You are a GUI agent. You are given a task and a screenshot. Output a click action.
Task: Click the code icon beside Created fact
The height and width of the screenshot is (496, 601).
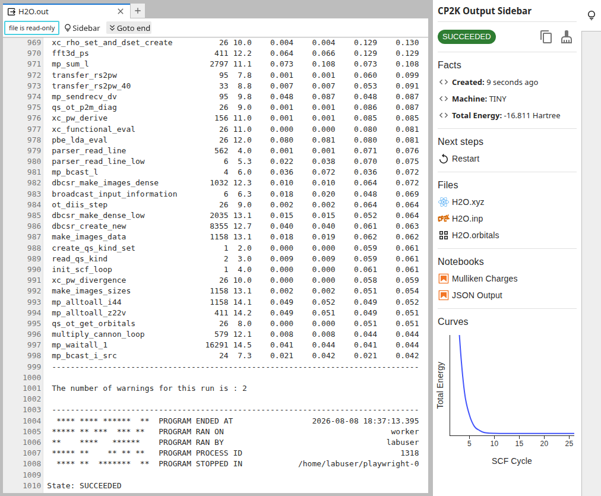[444, 82]
